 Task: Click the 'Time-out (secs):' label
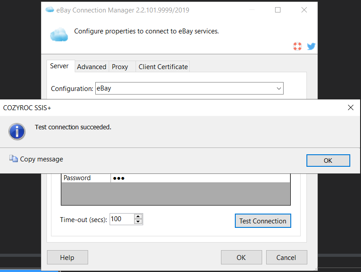(x=84, y=220)
